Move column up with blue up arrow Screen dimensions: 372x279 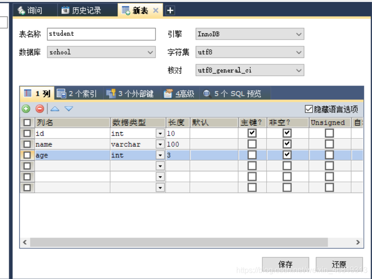click(55, 109)
